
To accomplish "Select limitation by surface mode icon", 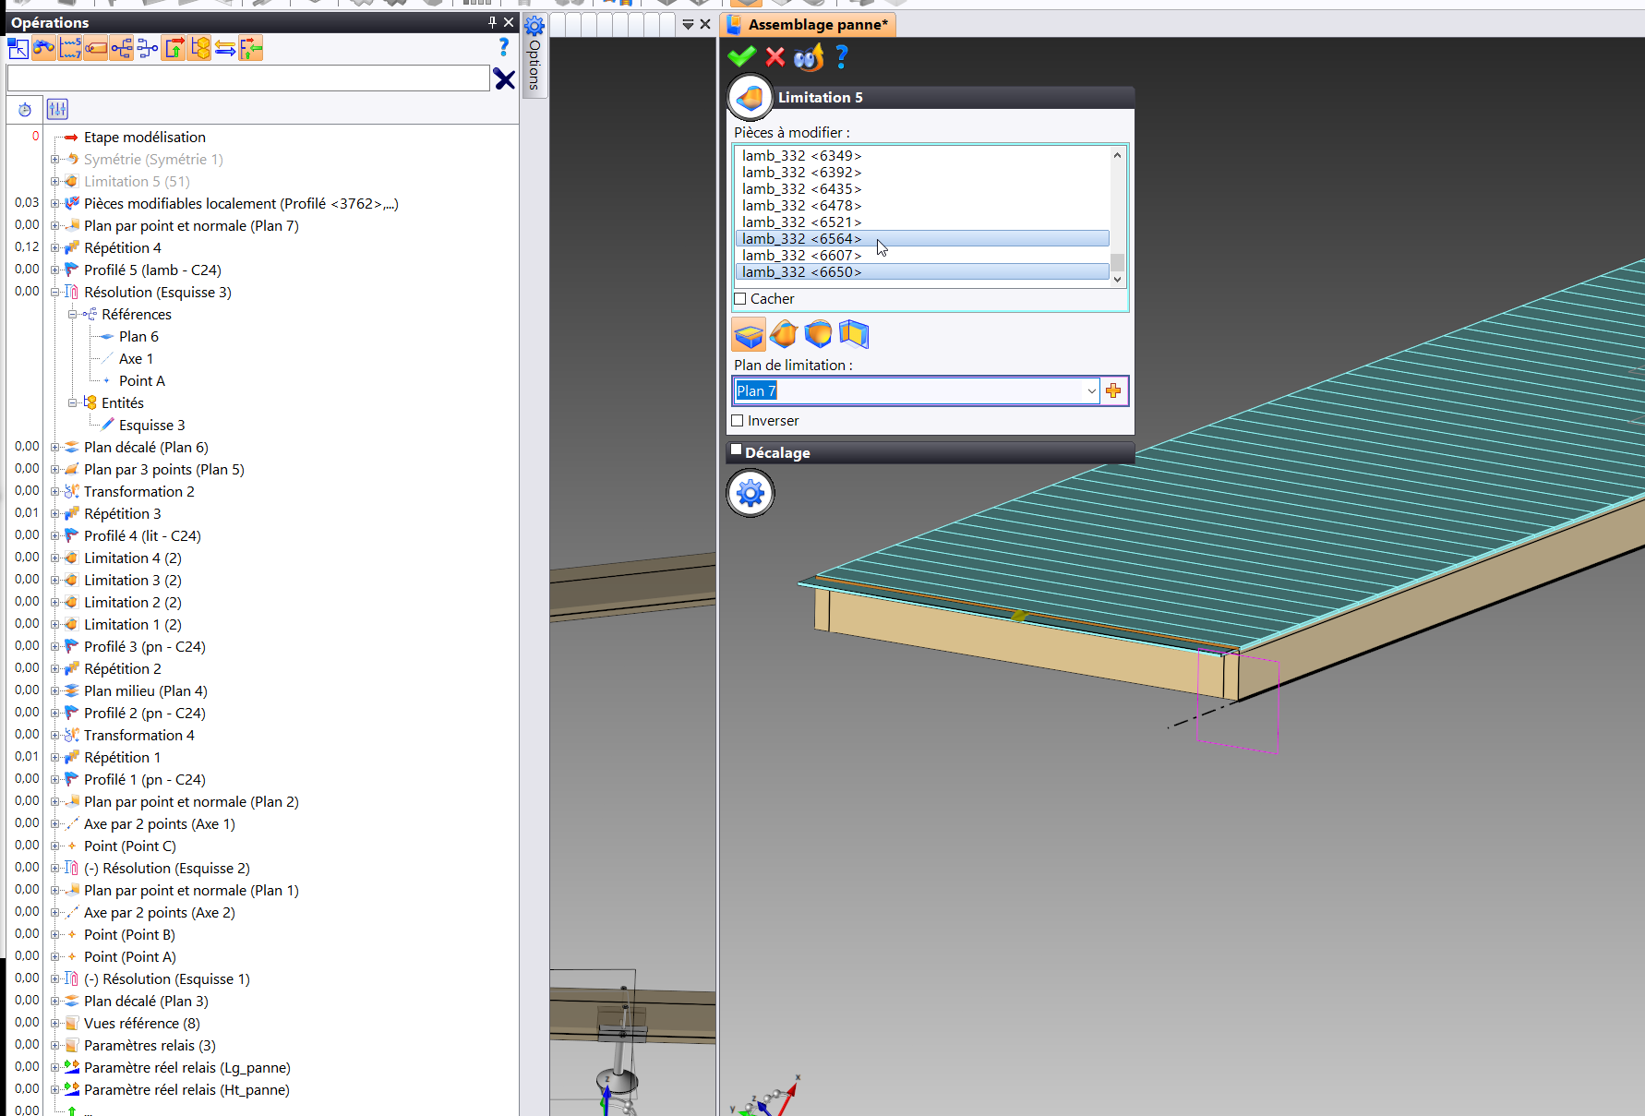I will [784, 334].
